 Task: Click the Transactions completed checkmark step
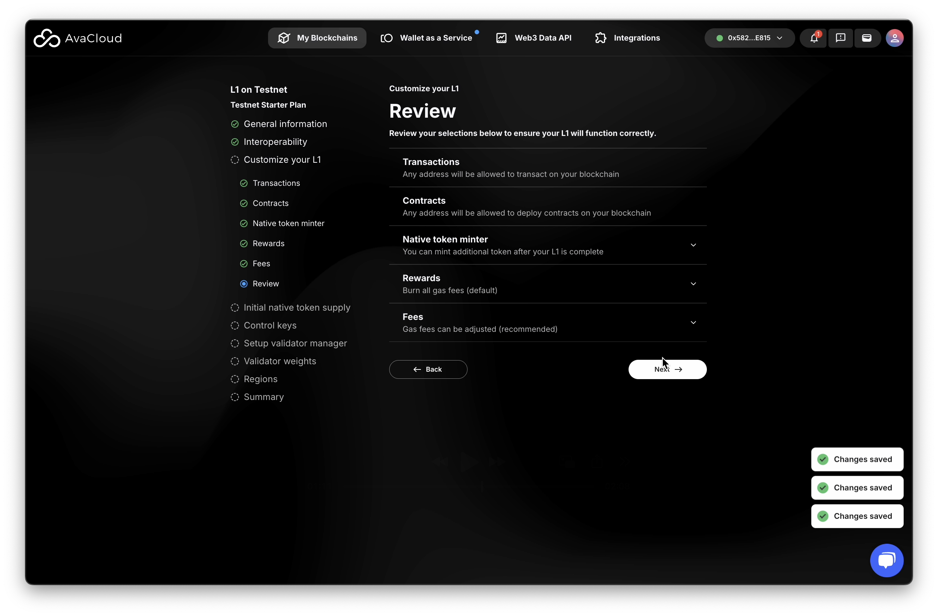click(x=244, y=184)
